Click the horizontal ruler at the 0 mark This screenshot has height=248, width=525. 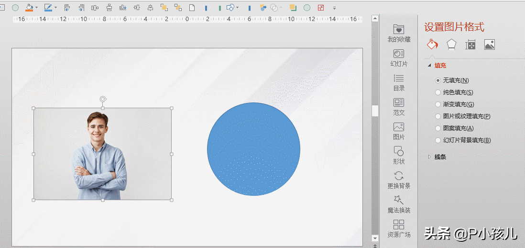[187, 19]
